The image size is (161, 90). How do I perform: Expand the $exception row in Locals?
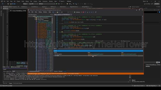tap(55, 54)
